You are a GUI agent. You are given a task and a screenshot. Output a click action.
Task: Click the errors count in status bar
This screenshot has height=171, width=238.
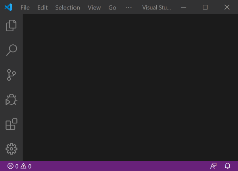[13, 166]
